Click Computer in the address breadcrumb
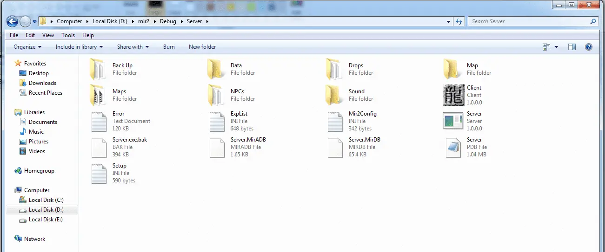Screen dimensions: 605x252 (x=69, y=21)
